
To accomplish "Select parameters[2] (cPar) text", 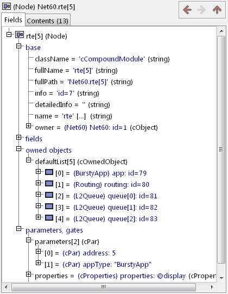I will (67, 242).
